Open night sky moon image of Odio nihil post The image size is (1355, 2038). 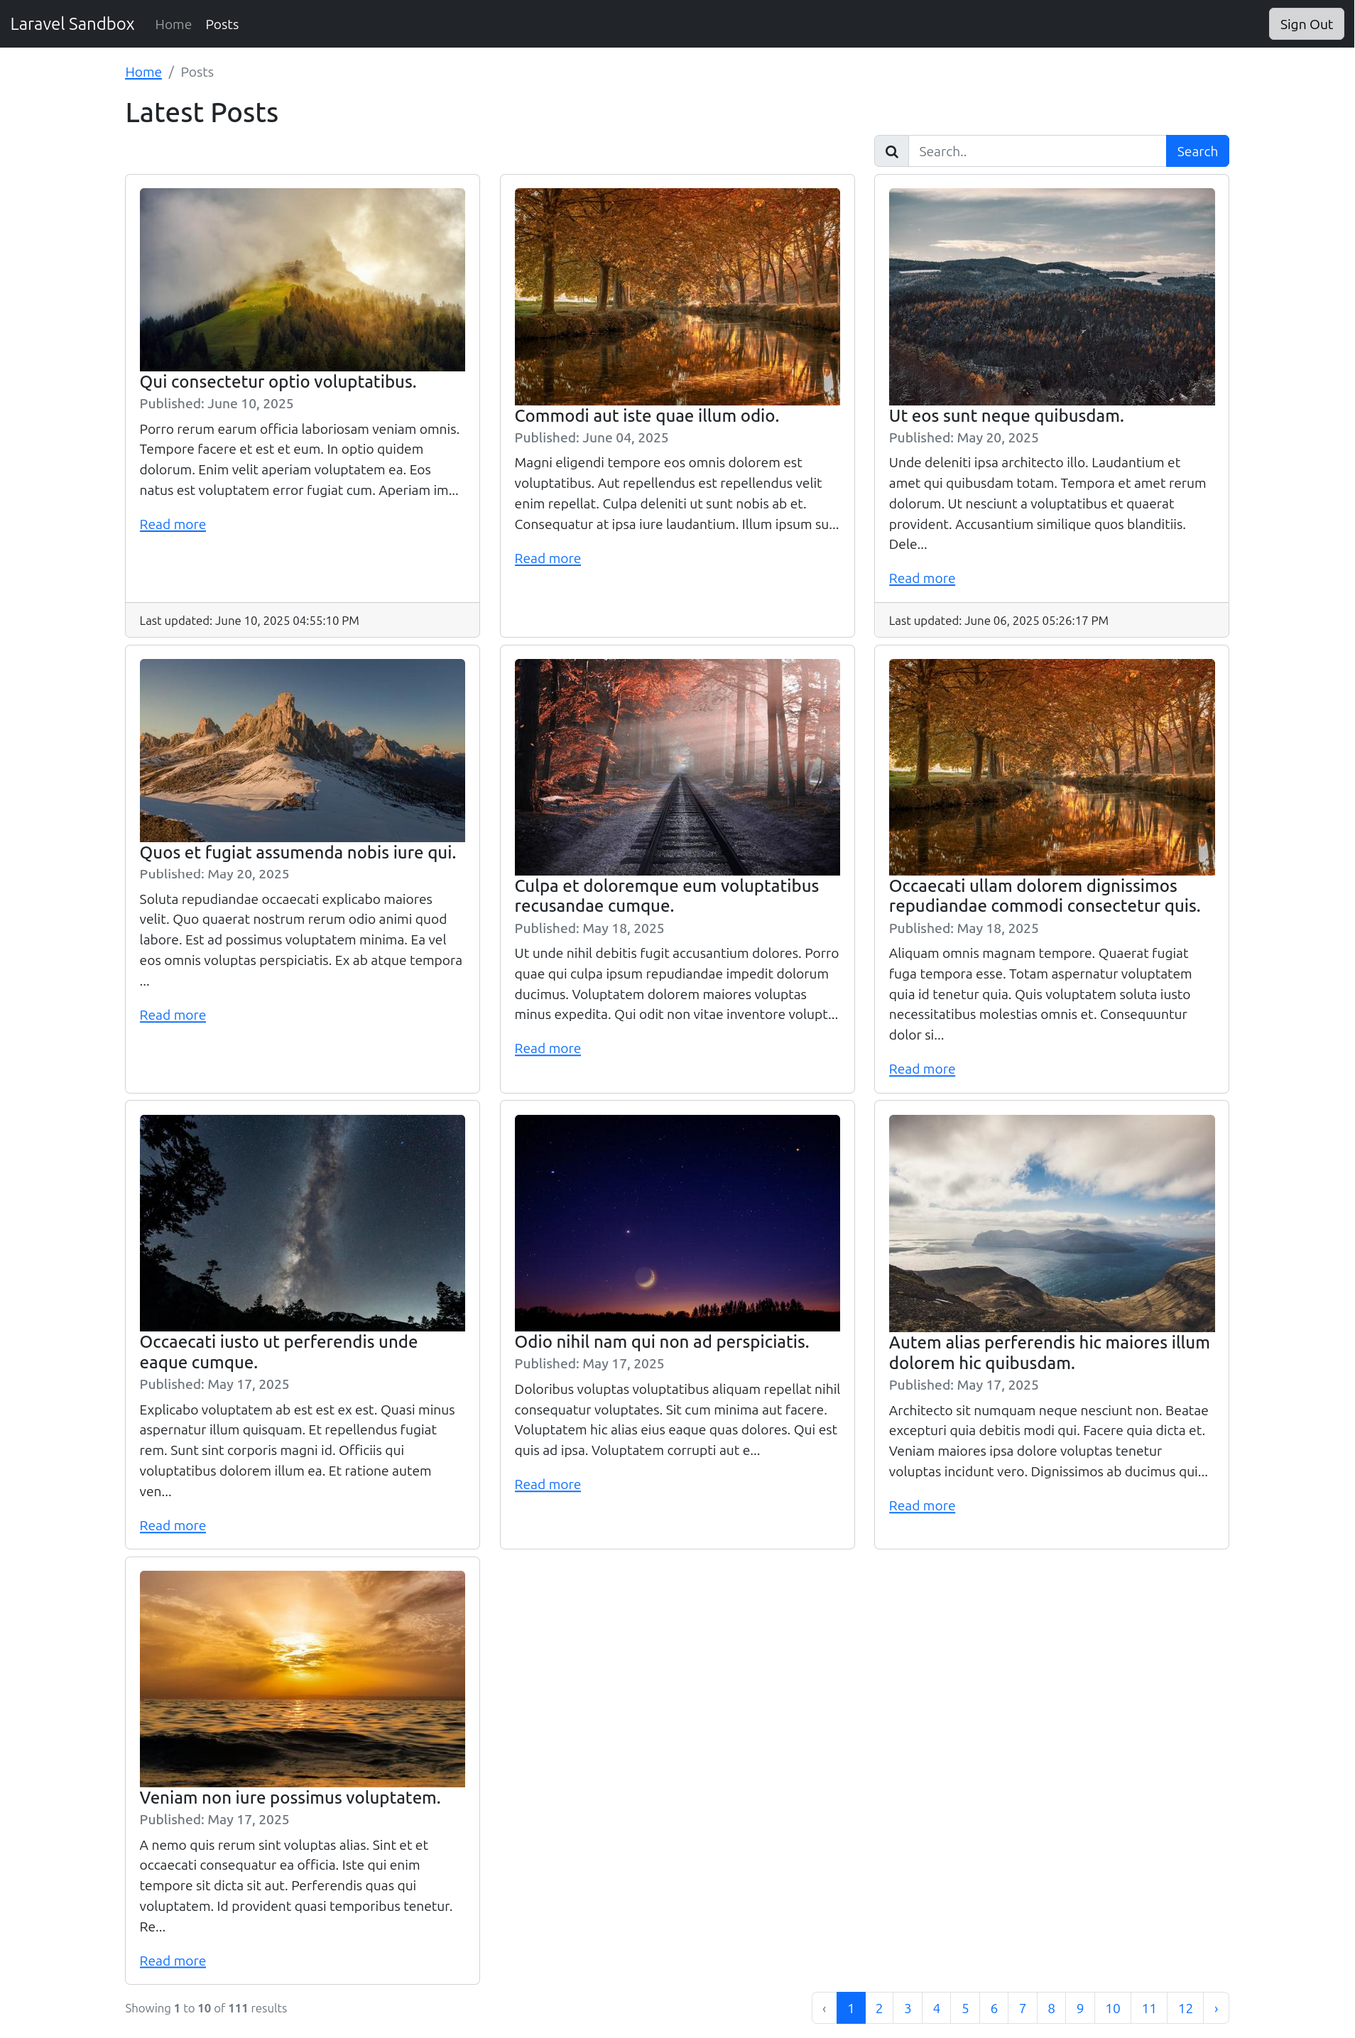point(677,1224)
